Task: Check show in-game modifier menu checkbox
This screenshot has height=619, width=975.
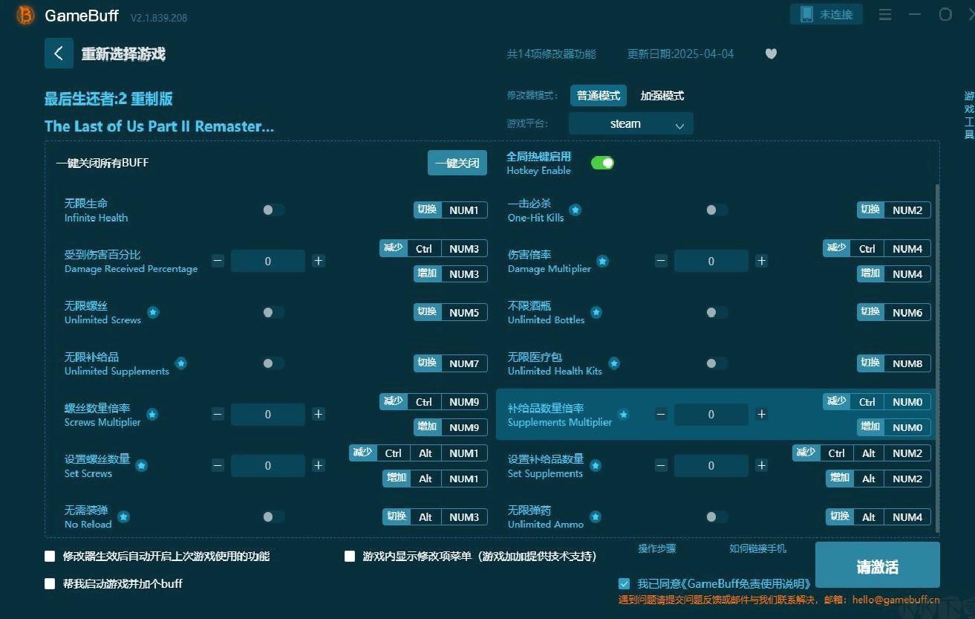Action: [x=350, y=556]
